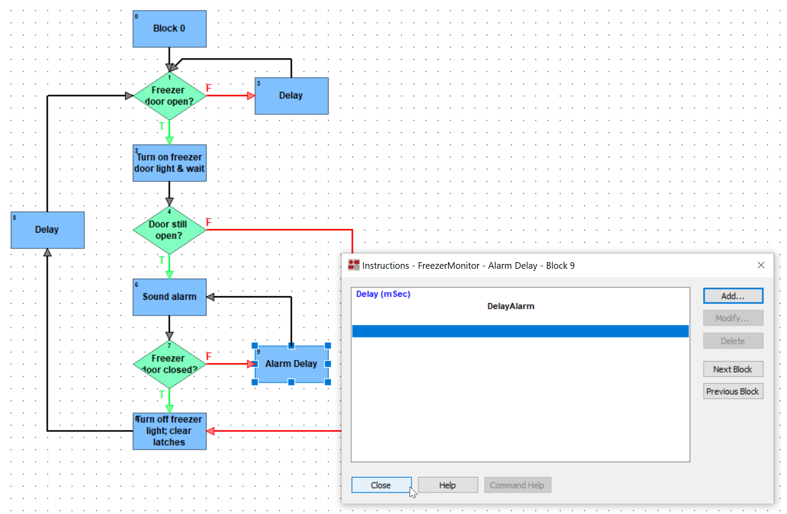Screen dimensions: 787x514
Task: Select the Delay block numbered 3
Action: click(291, 95)
